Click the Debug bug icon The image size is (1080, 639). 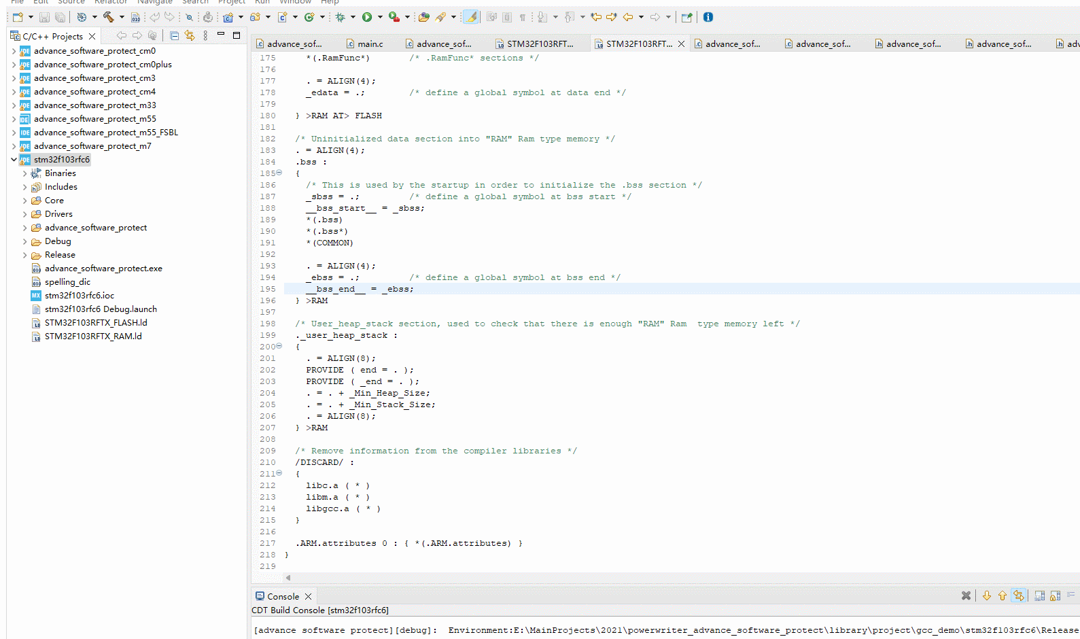point(340,17)
